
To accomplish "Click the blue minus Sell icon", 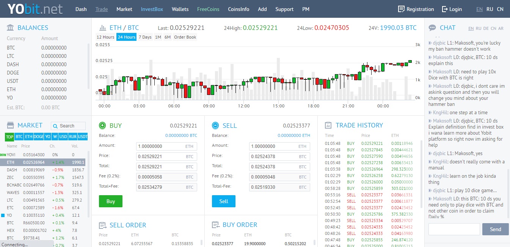I will (x=215, y=126).
